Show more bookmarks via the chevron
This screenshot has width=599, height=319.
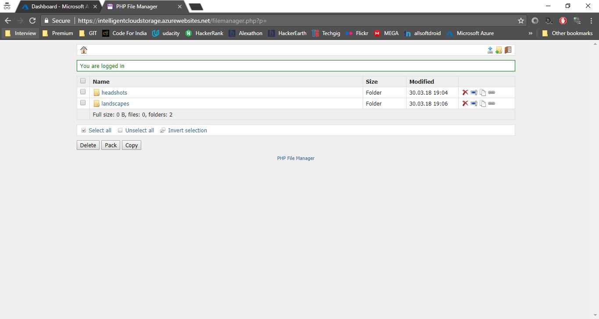tap(531, 33)
